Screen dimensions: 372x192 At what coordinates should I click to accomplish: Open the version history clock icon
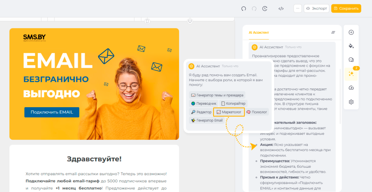(265, 9)
